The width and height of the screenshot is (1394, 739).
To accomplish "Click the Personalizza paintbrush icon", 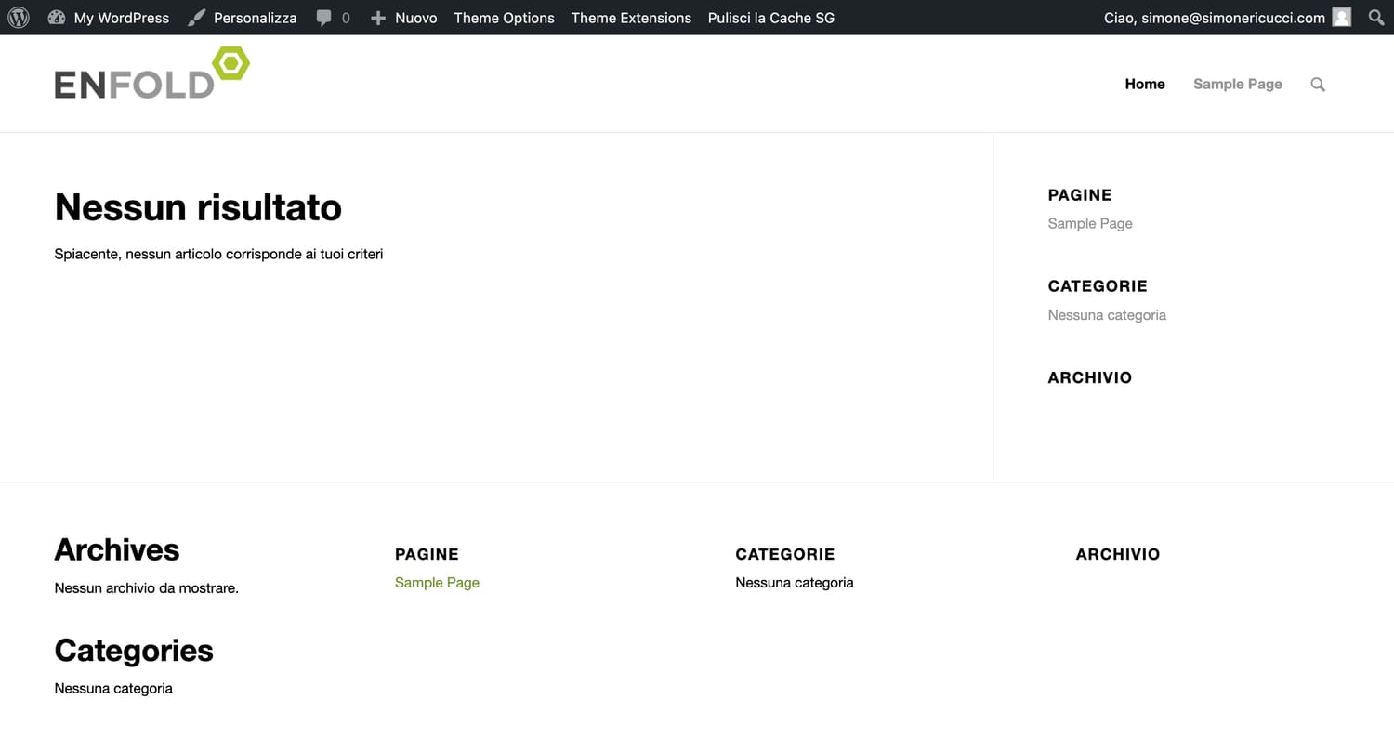I will 196,18.
